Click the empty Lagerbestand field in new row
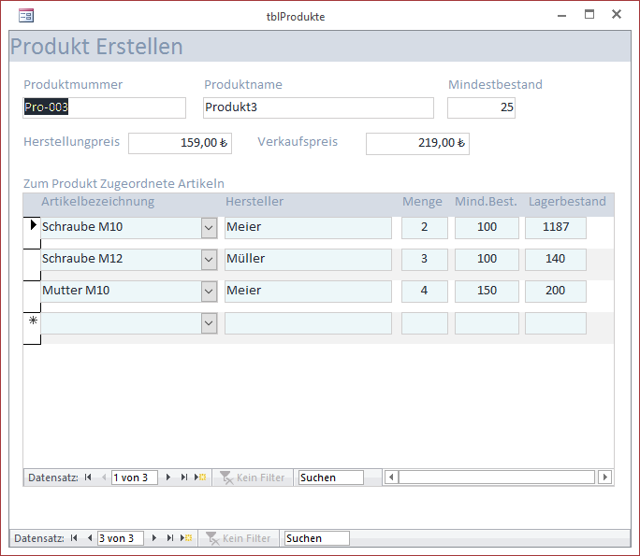Viewport: 640px width, 556px height. click(556, 323)
